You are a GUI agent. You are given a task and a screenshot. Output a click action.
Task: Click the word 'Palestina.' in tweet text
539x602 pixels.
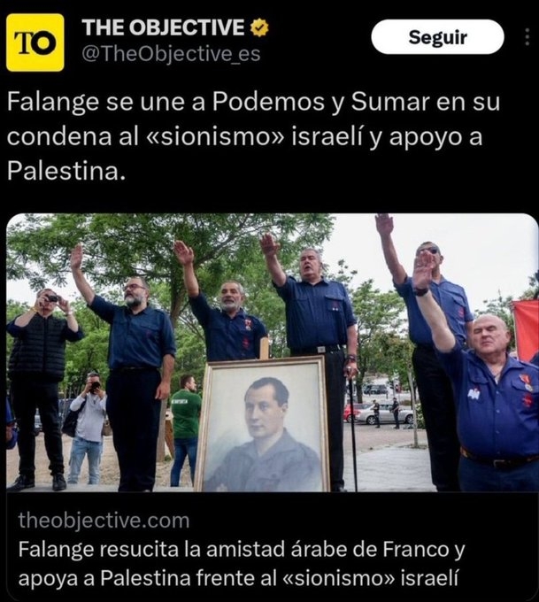point(66,171)
